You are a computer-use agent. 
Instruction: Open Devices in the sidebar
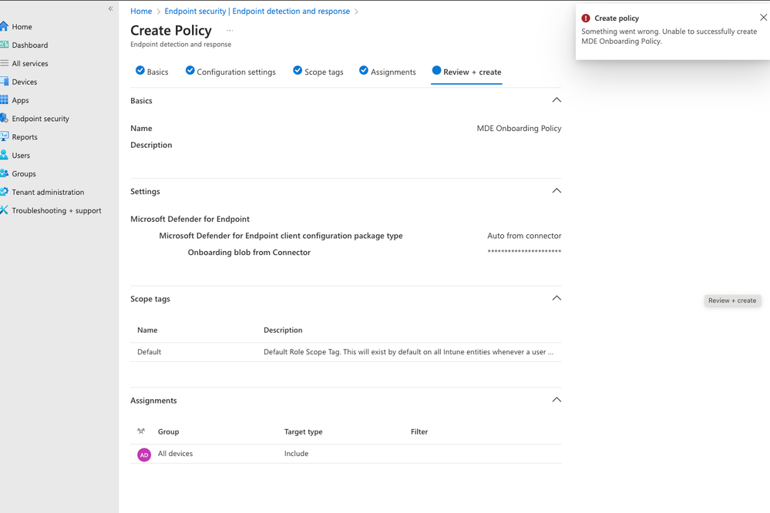point(25,82)
